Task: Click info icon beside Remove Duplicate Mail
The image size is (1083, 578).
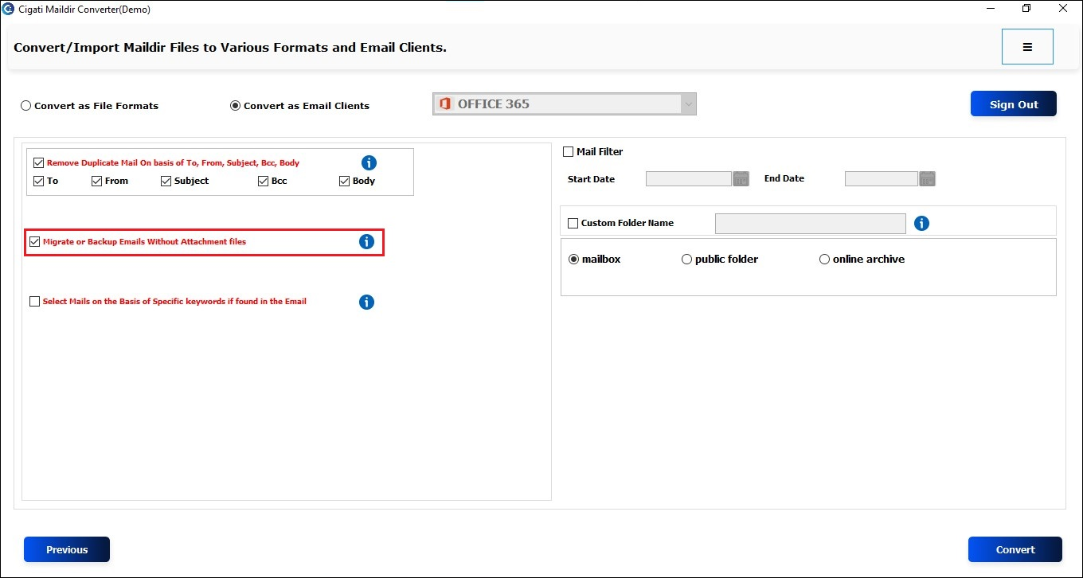Action: 369,162
